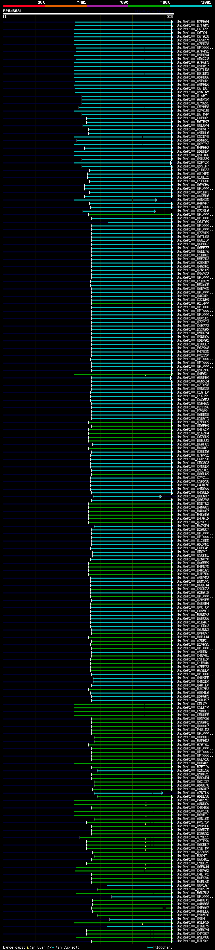
Task: Click the orange ~40% identity color segment
Action: (x=66, y=6)
